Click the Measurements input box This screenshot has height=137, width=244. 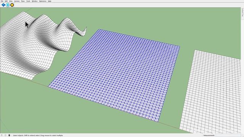(228, 135)
